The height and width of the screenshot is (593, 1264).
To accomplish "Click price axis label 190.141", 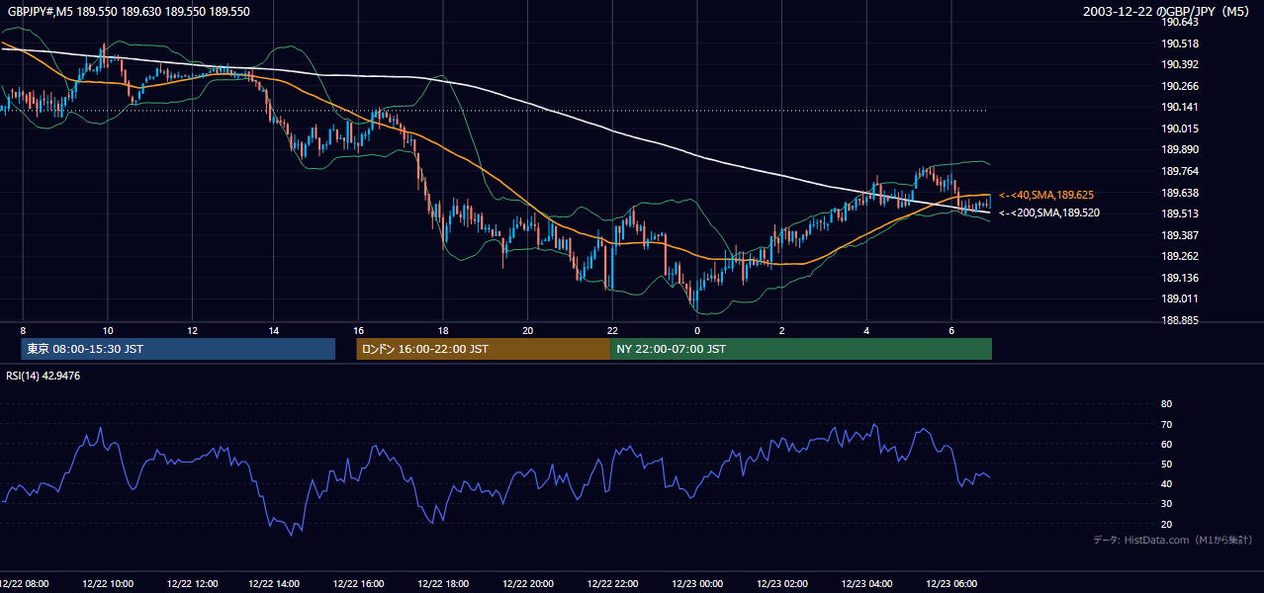I will coord(1180,108).
